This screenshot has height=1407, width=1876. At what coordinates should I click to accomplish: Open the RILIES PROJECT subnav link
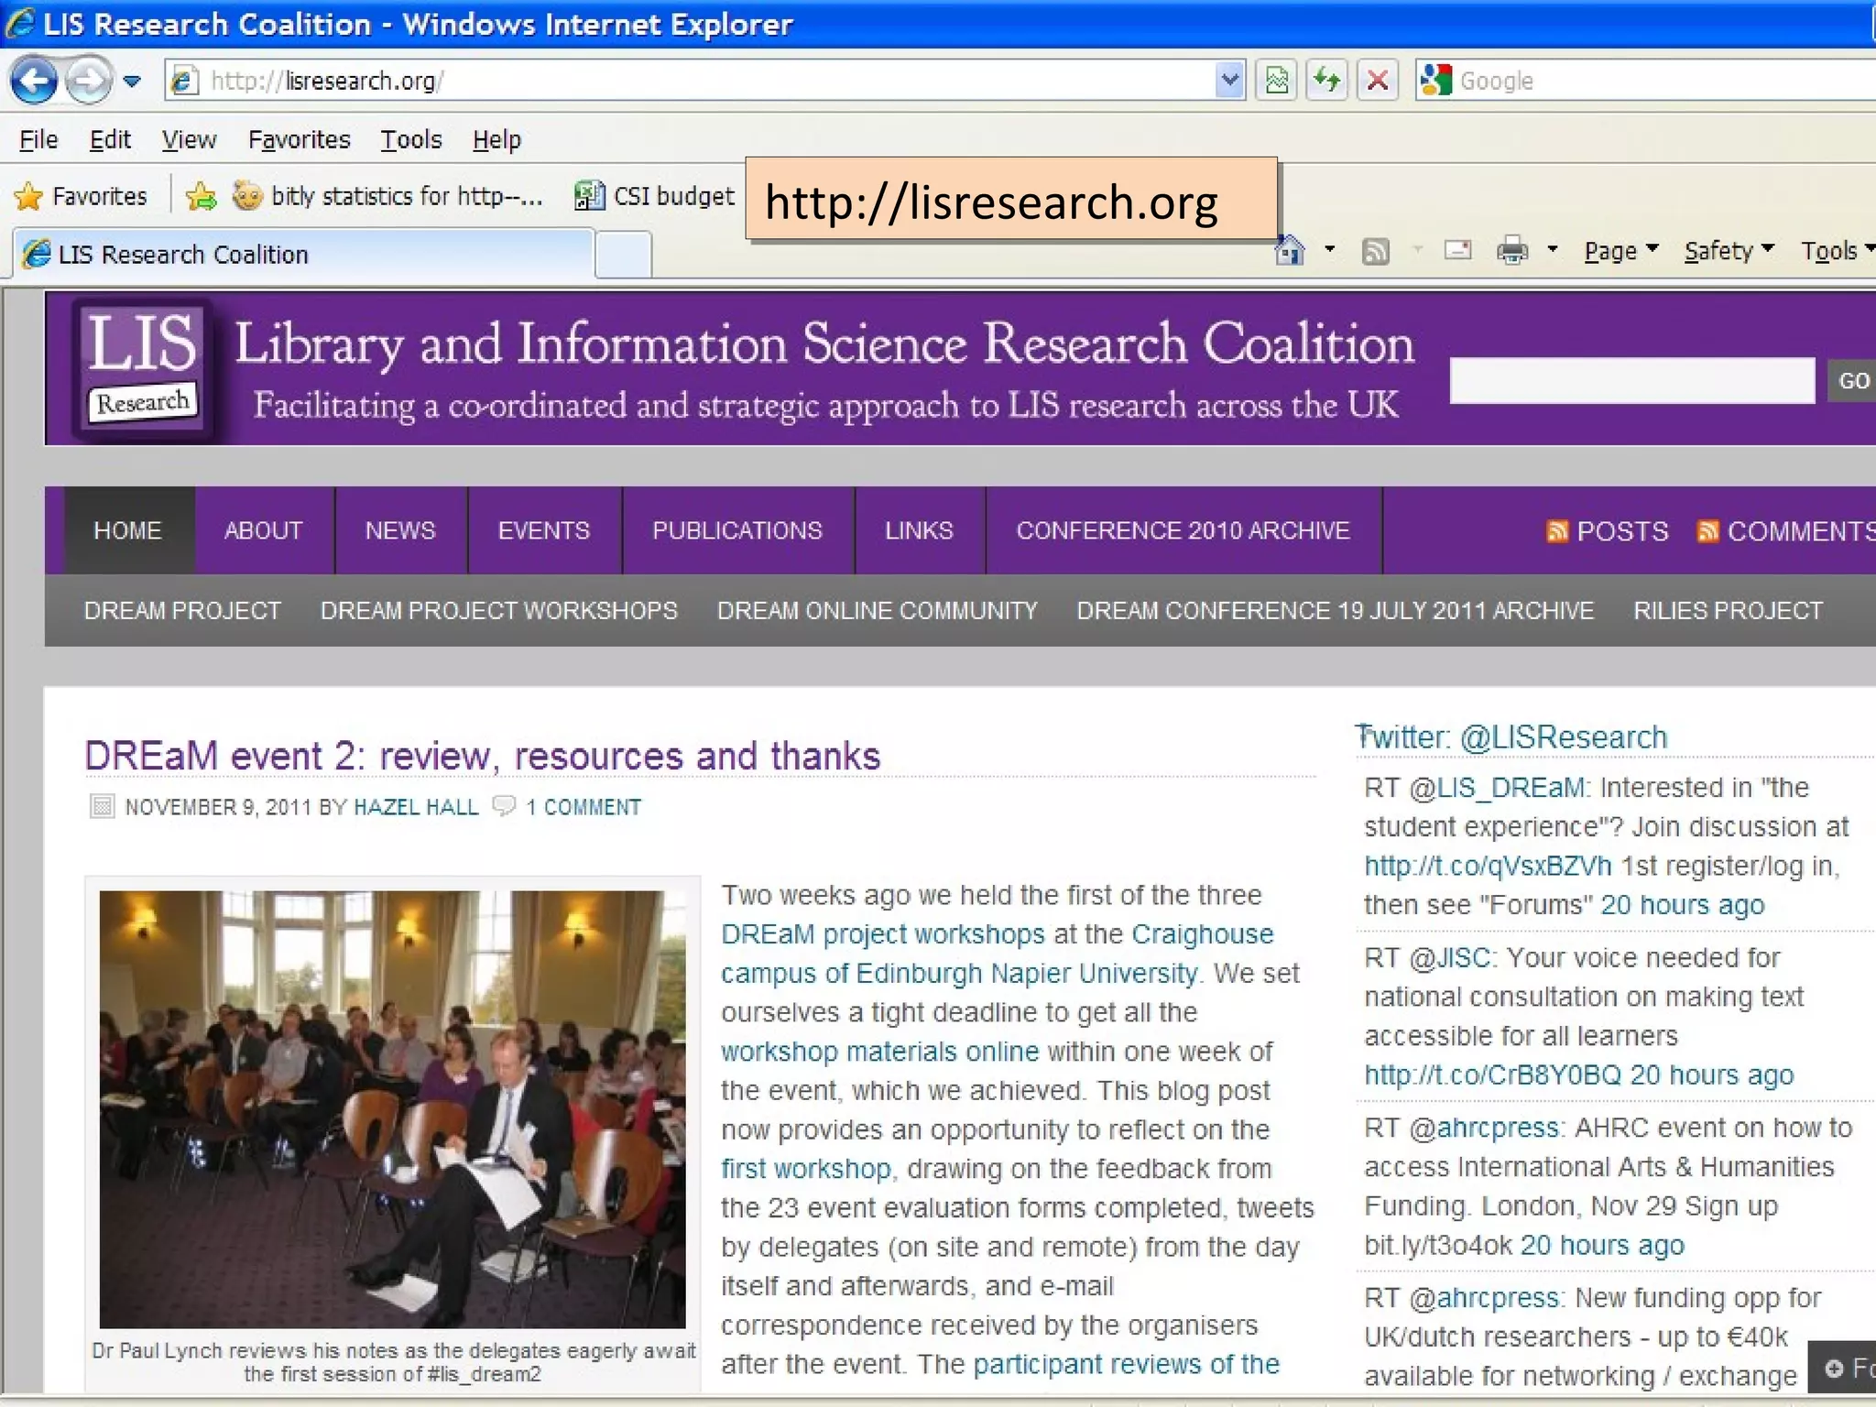(x=1728, y=611)
